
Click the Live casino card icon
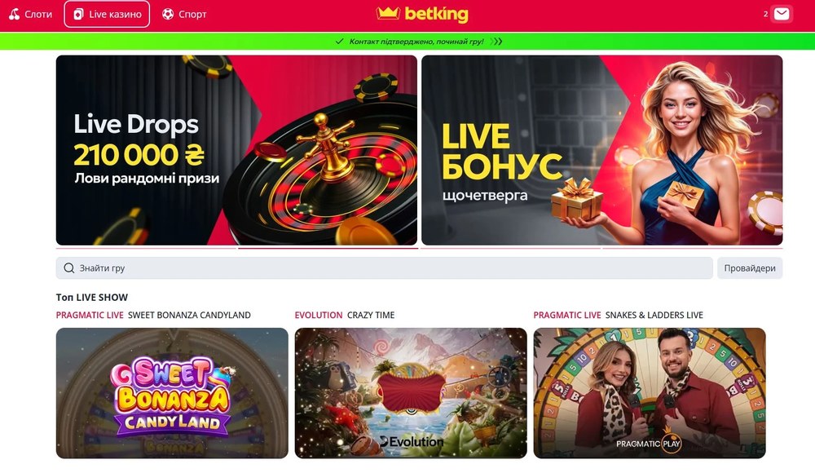coord(78,14)
